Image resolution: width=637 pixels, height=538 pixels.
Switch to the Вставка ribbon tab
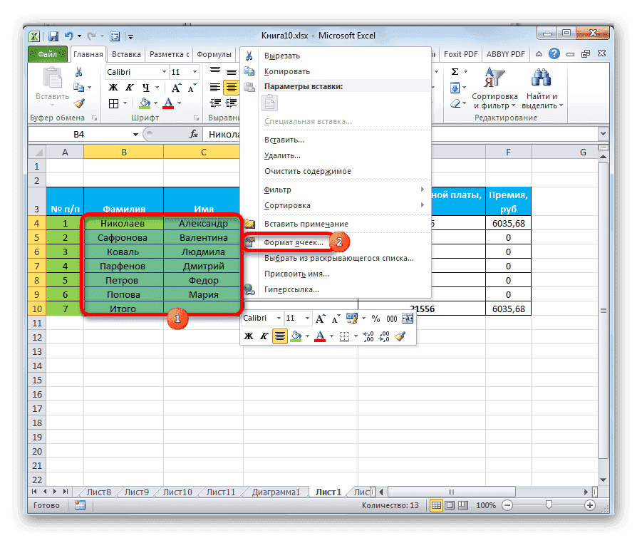point(125,53)
